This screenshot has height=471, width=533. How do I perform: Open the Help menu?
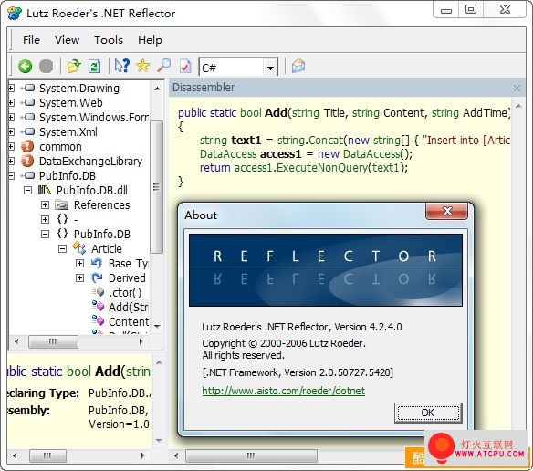click(x=150, y=40)
